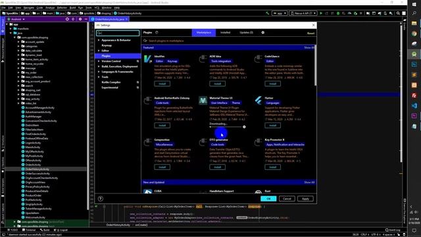The image size is (421, 237).
Task: Install the ADB Idea plugin
Action: (217, 84)
